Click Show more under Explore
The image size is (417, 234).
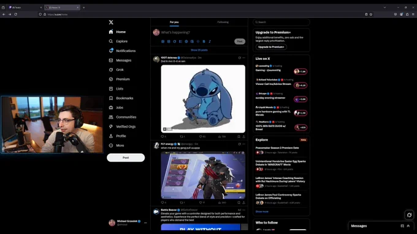(262, 211)
